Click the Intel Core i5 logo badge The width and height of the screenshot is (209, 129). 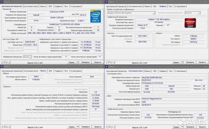(x=96, y=16)
